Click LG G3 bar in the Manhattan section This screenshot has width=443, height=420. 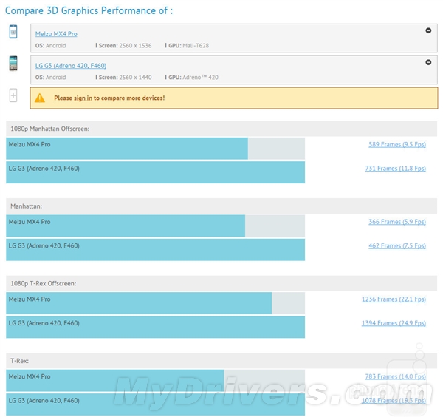tap(155, 250)
